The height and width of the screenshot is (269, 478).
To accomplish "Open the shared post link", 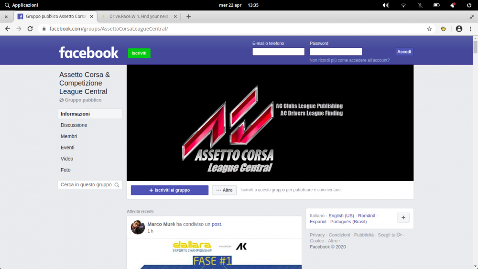I will (x=217, y=224).
